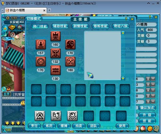
Task: Select the crown skill icon above 130
Action: pyautogui.click(x=56, y=70)
